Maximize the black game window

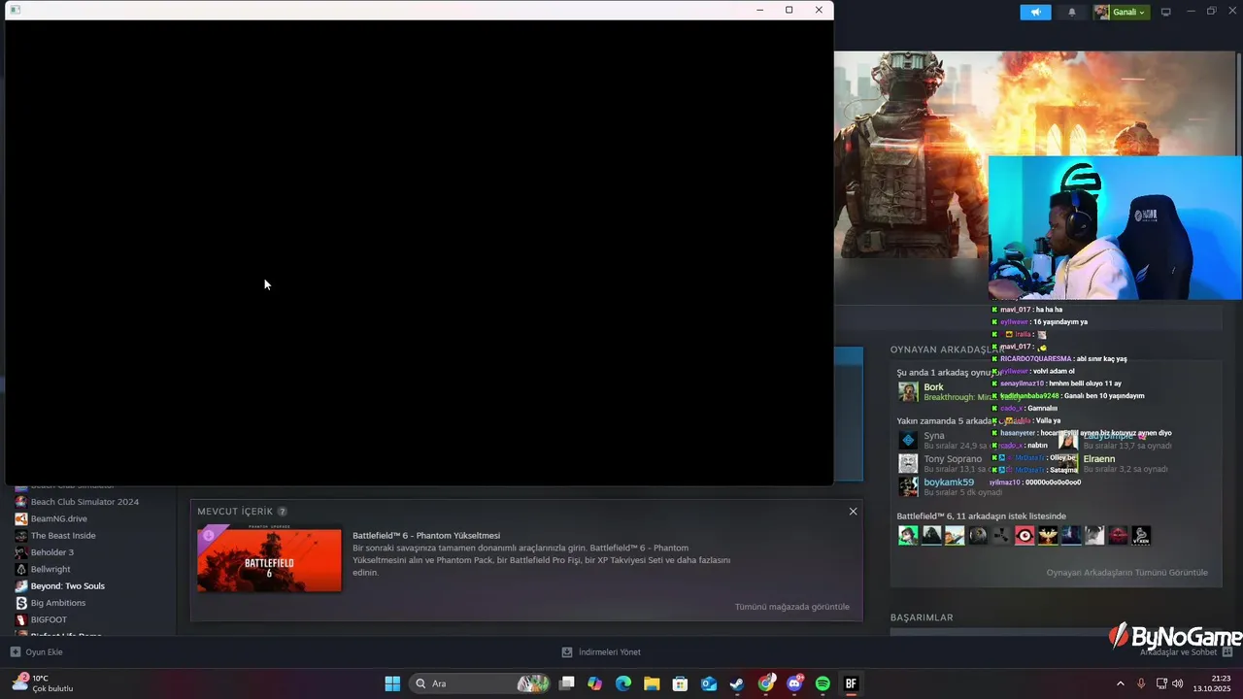coord(789,10)
